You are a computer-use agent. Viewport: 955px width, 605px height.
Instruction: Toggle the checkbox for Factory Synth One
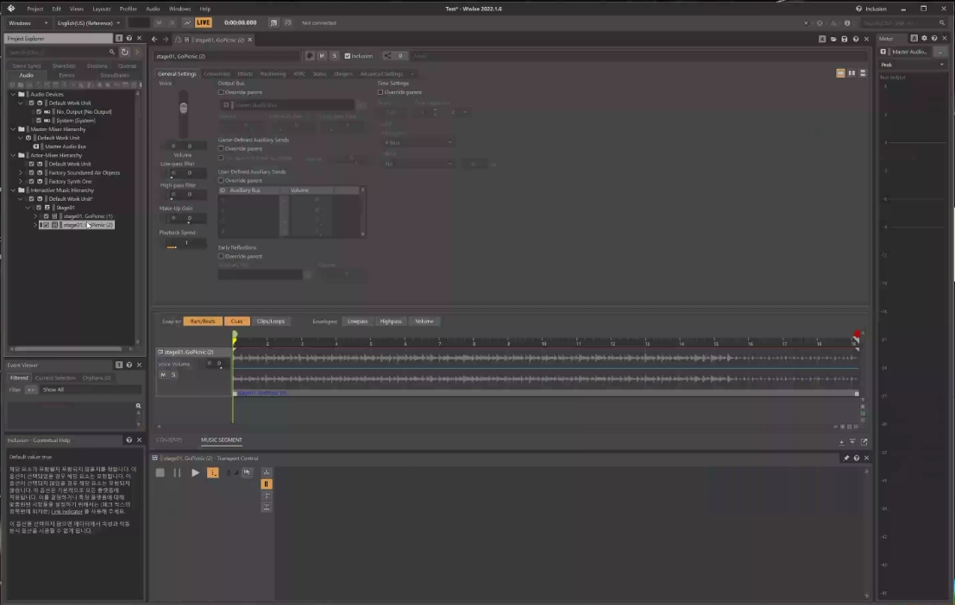tap(32, 181)
